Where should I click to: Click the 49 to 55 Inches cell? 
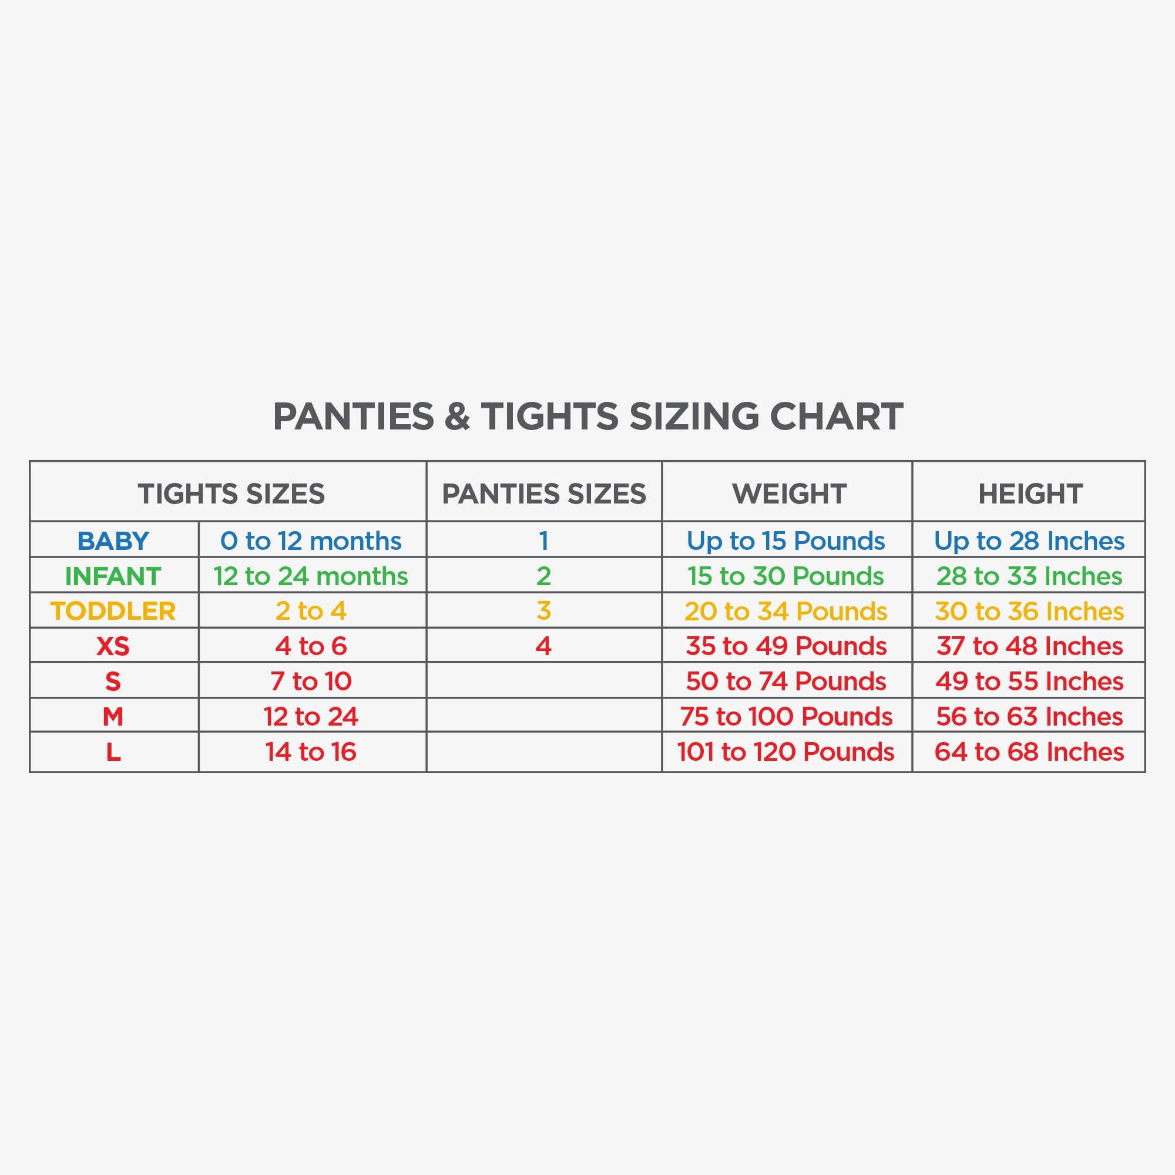(1029, 681)
